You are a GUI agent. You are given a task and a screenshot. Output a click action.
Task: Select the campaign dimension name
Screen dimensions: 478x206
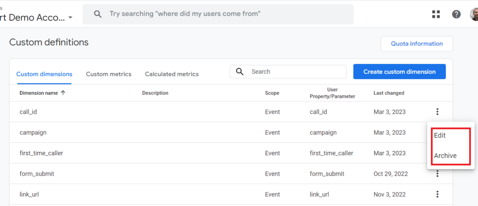(x=33, y=132)
